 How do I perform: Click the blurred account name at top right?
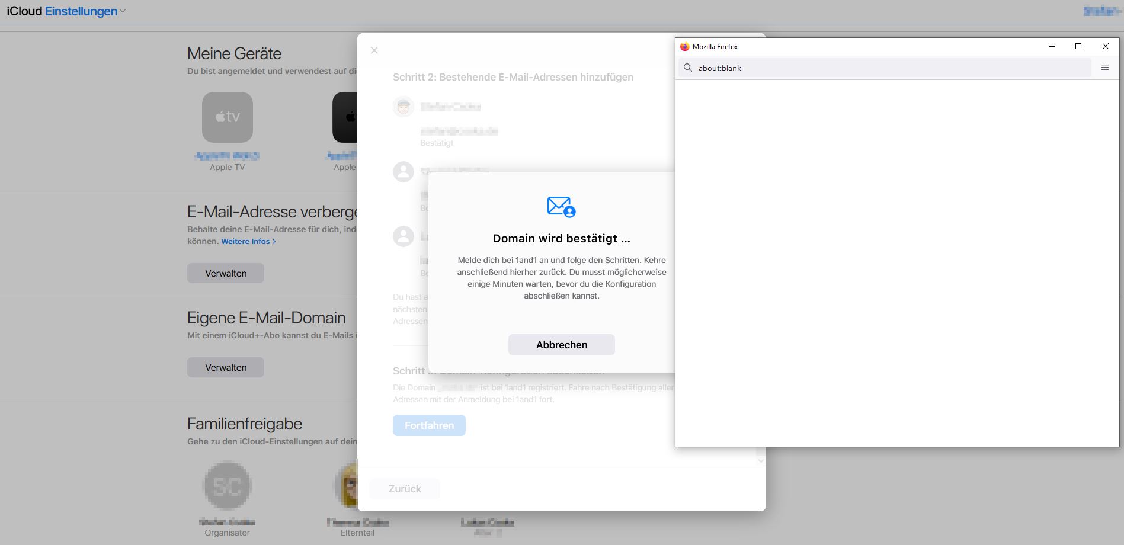[1101, 11]
